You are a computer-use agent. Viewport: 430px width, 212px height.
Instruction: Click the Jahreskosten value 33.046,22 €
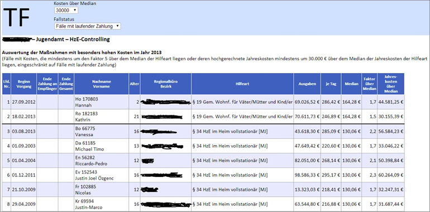(x=391, y=146)
